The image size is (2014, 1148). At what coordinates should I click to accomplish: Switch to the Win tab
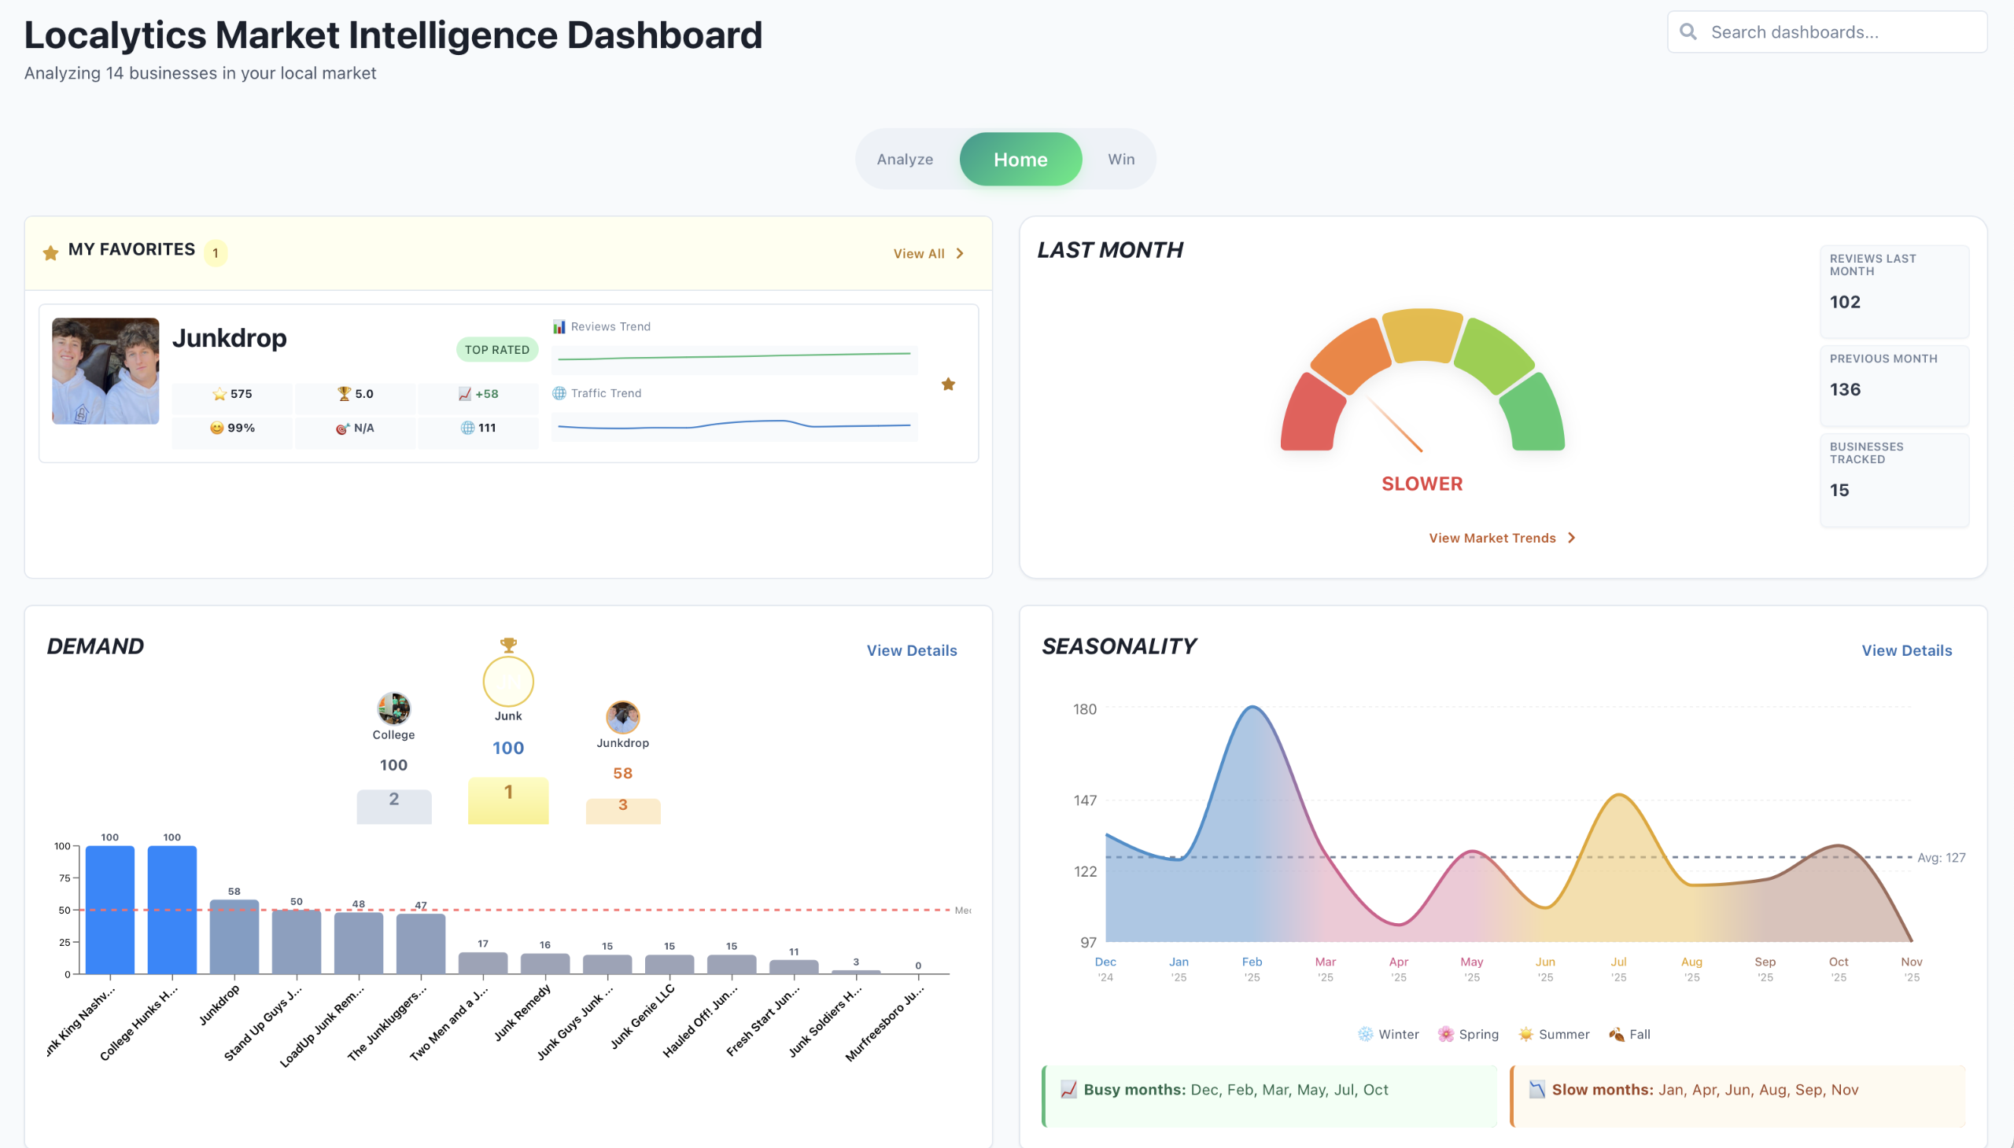[1120, 159]
